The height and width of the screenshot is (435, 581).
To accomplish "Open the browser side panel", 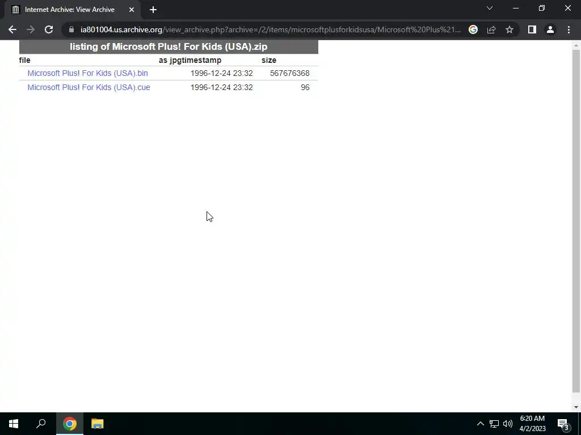I will point(532,29).
